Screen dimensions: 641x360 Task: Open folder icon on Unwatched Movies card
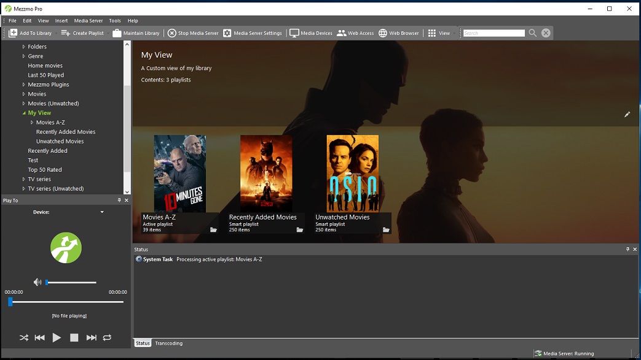point(386,230)
